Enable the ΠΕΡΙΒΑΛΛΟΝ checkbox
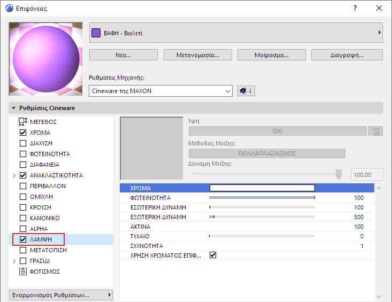The height and width of the screenshot is (302, 392). coord(23,186)
